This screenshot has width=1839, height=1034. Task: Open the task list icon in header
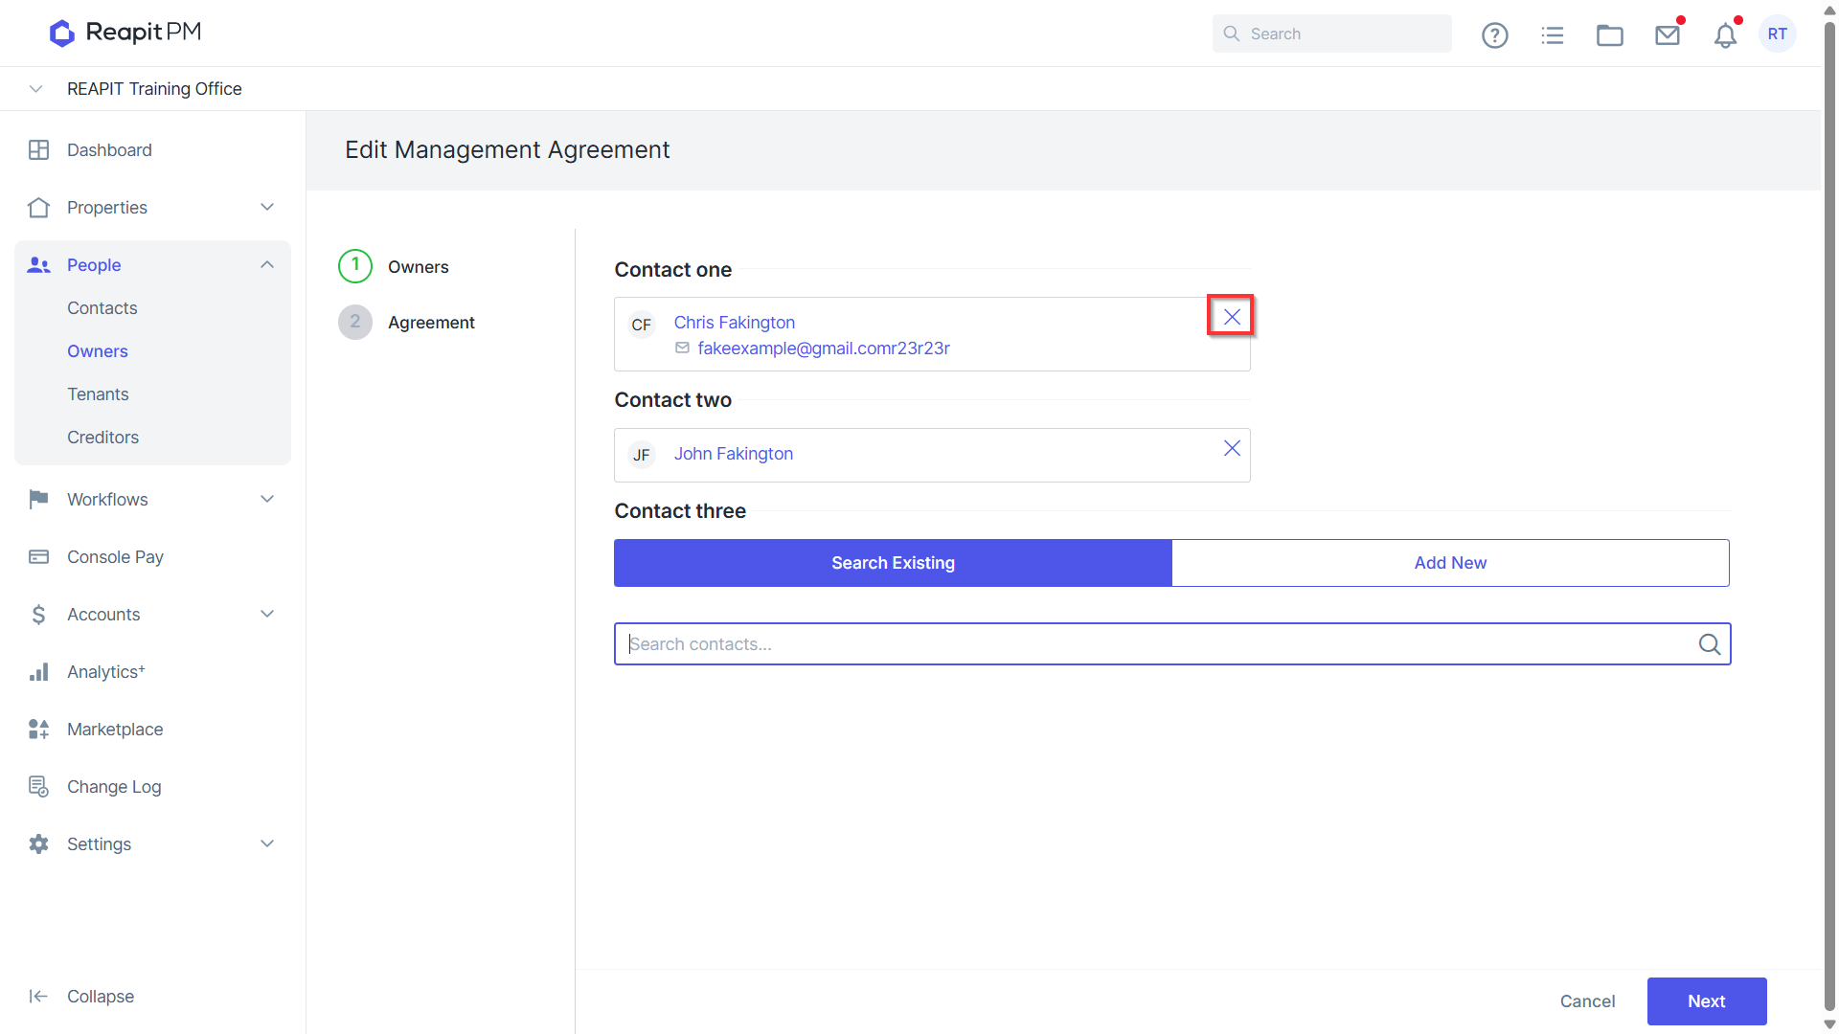(x=1552, y=35)
